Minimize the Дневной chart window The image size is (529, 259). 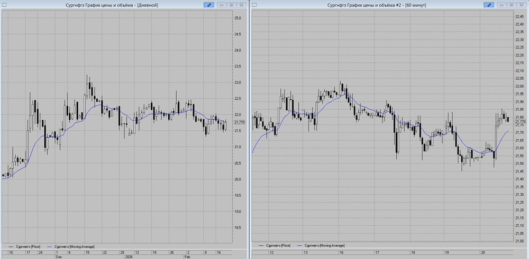(x=222, y=5)
